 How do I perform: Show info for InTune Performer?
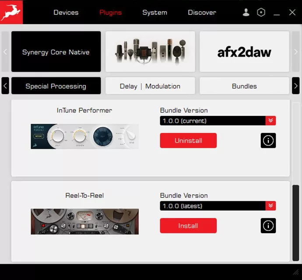click(268, 140)
